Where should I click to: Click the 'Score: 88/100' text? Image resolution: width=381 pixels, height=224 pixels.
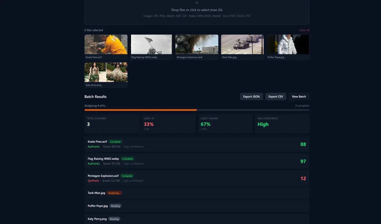pos(112,147)
